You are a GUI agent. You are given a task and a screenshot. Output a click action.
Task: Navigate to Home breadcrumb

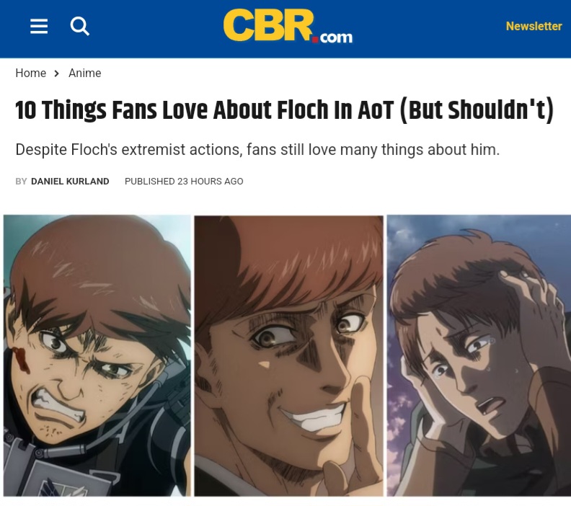point(30,73)
